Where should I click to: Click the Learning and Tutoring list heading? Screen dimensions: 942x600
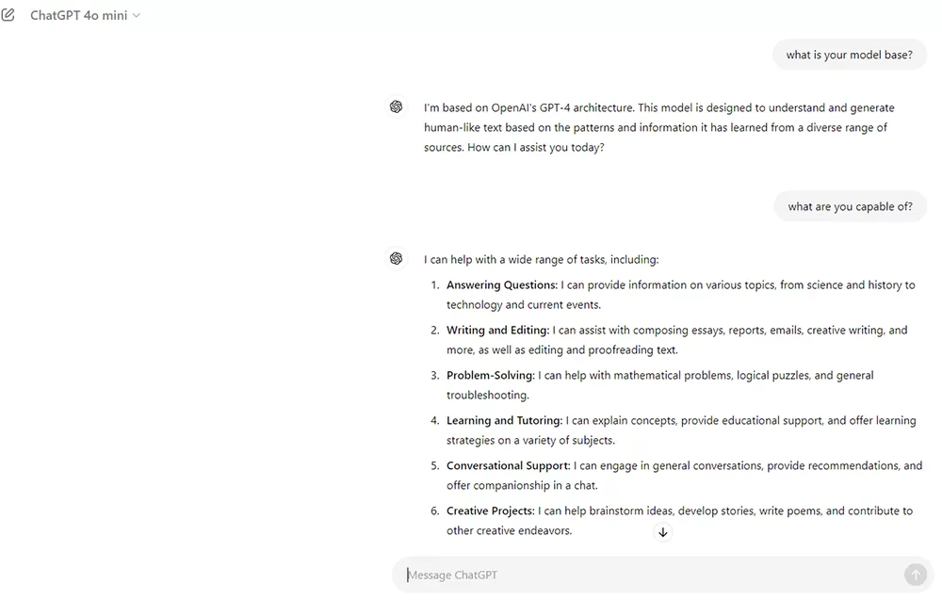(504, 420)
